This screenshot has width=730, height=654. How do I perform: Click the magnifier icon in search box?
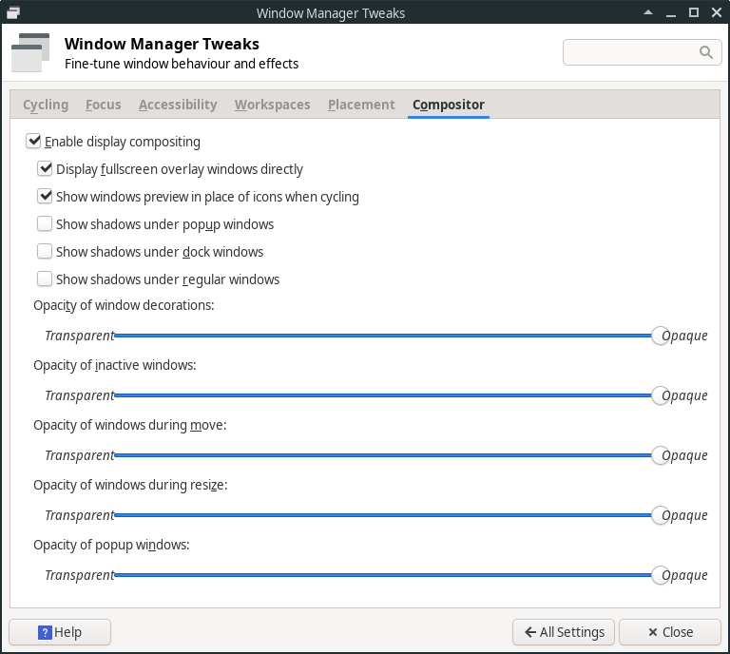pyautogui.click(x=706, y=52)
